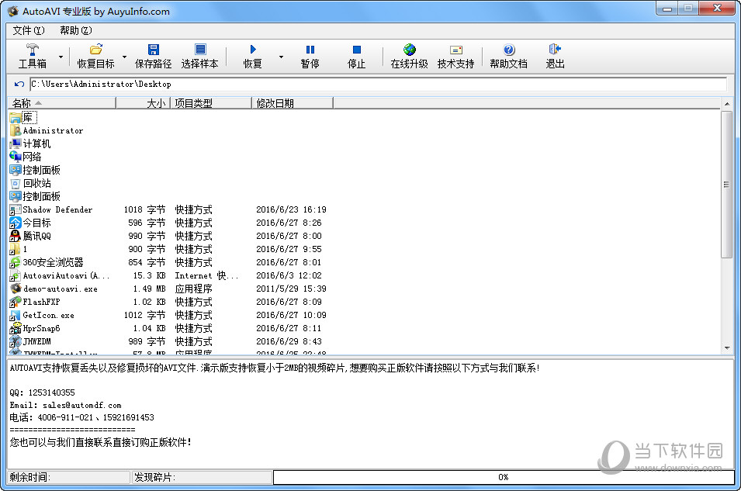Sort by the 名称 column header
This screenshot has width=741, height=491.
pyautogui.click(x=62, y=103)
